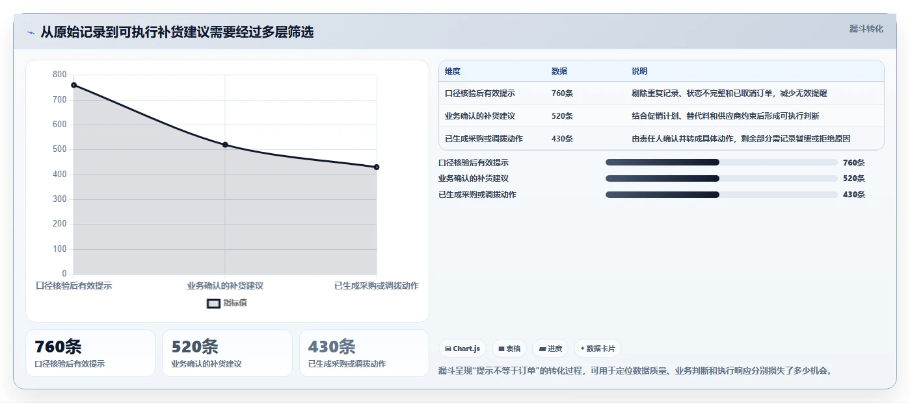Click the lightning icon beside the slide title
This screenshot has height=403, width=910.
pos(31,32)
